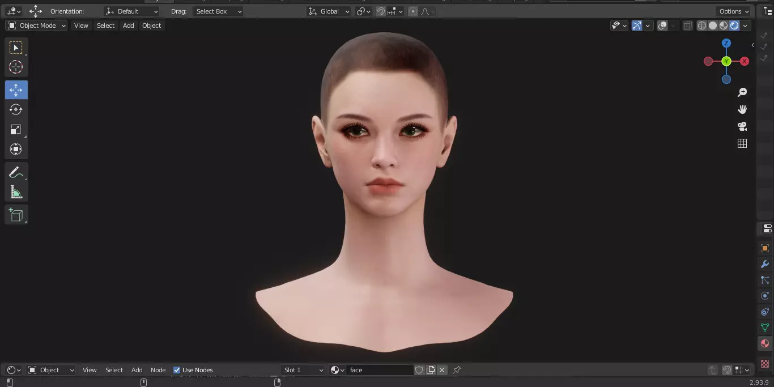Open the Object Mode dropdown
Screen dimensions: 774x387
[x=36, y=25]
